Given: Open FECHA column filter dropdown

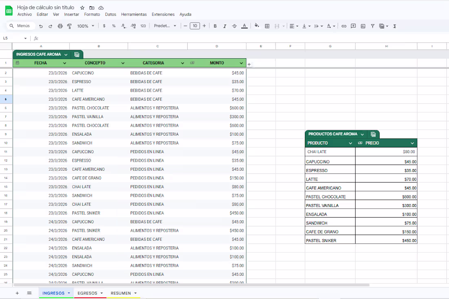Looking at the screenshot, I should tap(64, 63).
